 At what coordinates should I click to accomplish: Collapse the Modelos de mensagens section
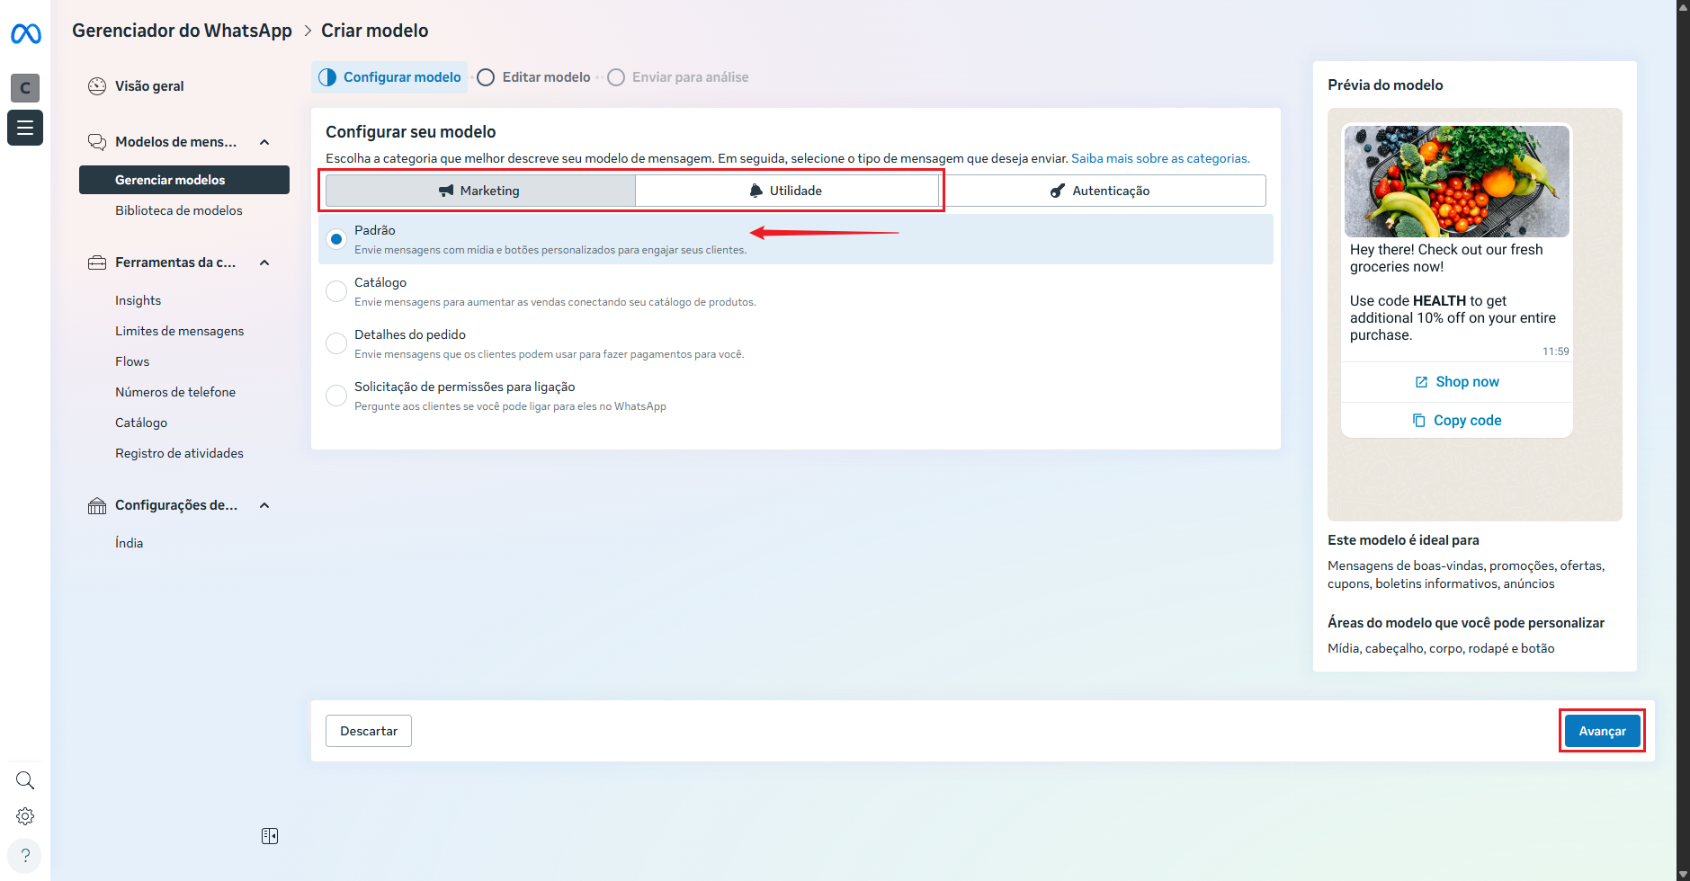coord(264,142)
